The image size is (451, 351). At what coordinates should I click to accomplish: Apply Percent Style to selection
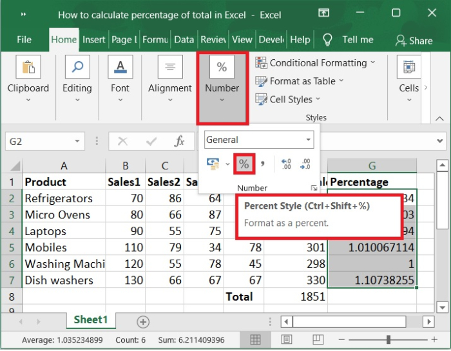(244, 164)
